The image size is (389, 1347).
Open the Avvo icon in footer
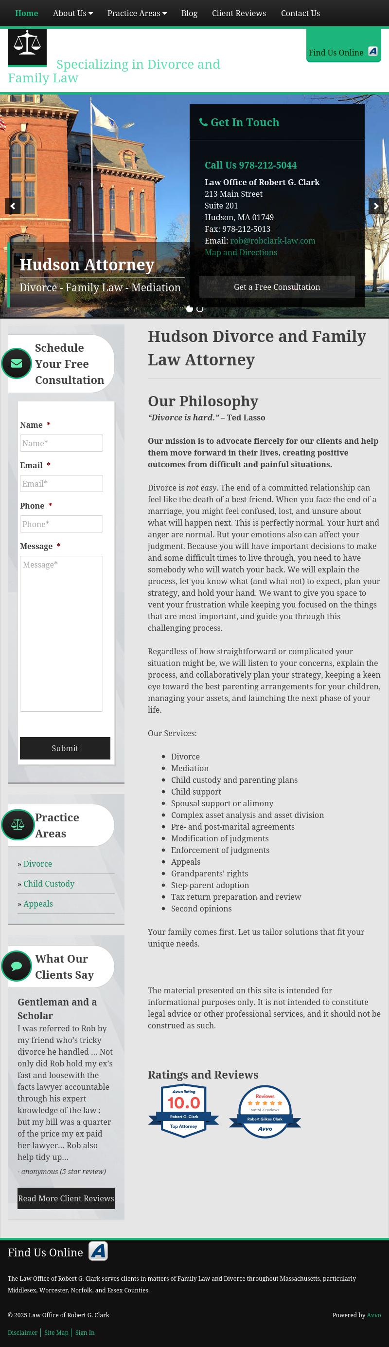(x=98, y=1252)
